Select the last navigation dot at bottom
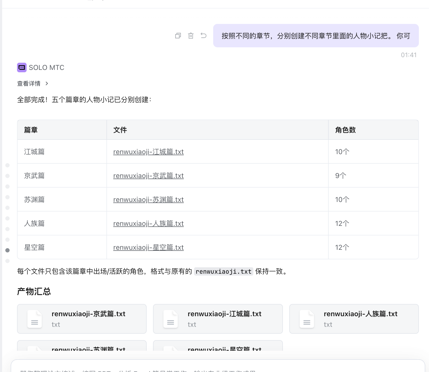 (7, 261)
